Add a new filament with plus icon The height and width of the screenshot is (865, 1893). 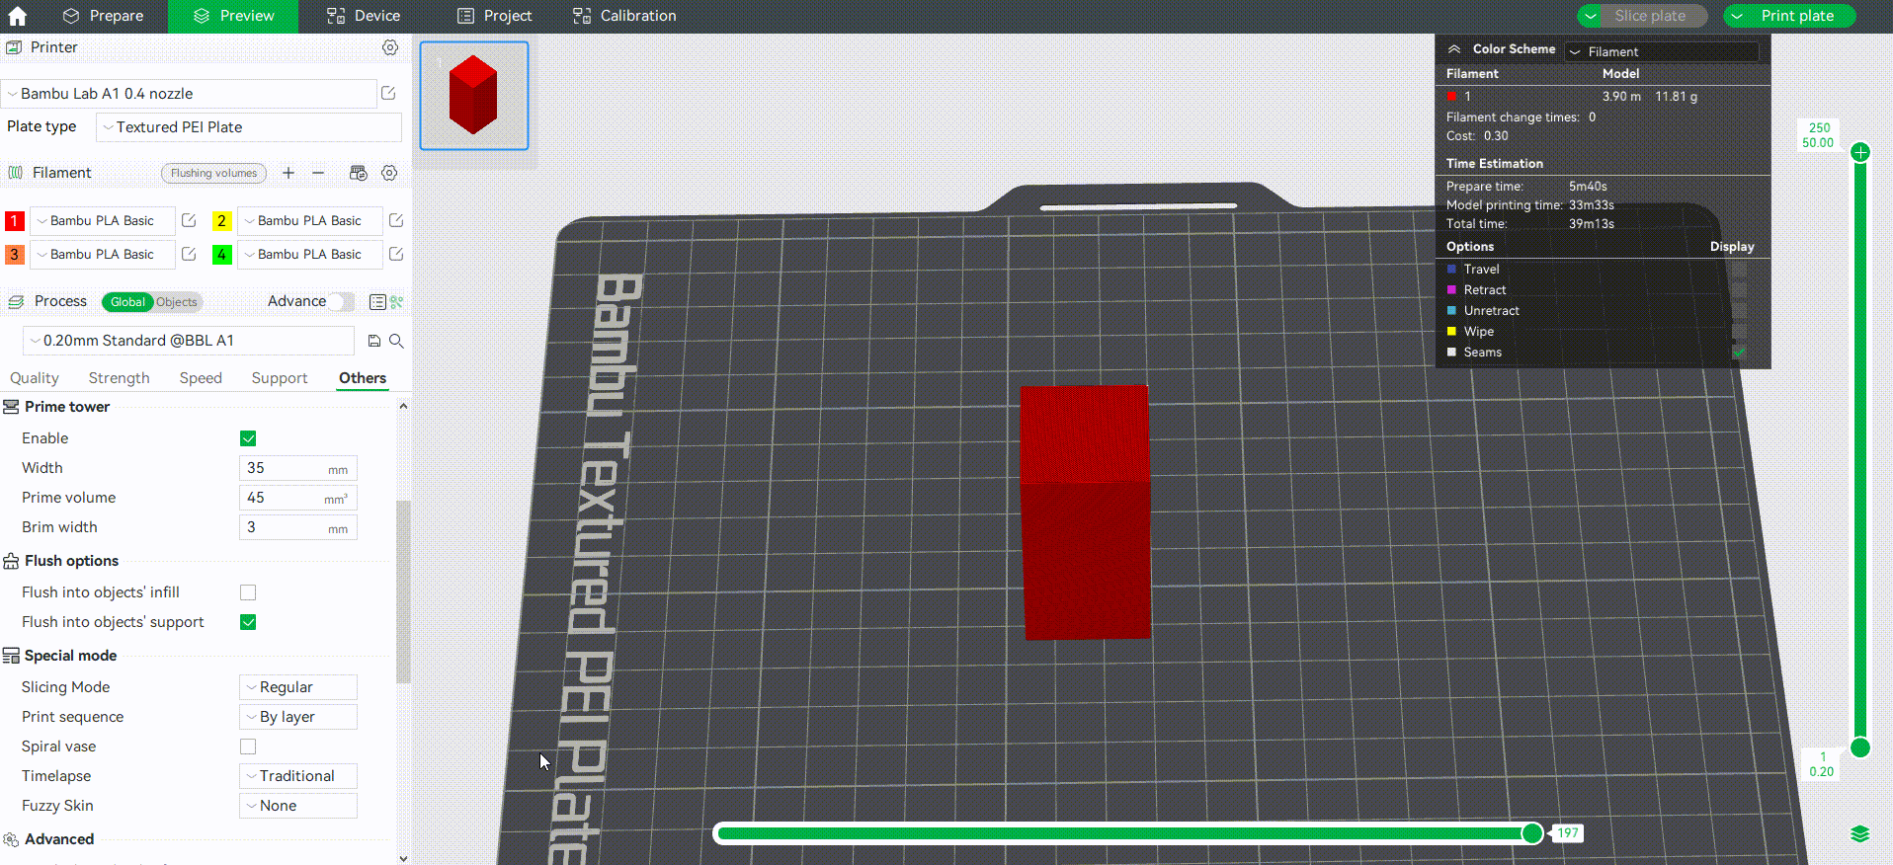coord(288,173)
